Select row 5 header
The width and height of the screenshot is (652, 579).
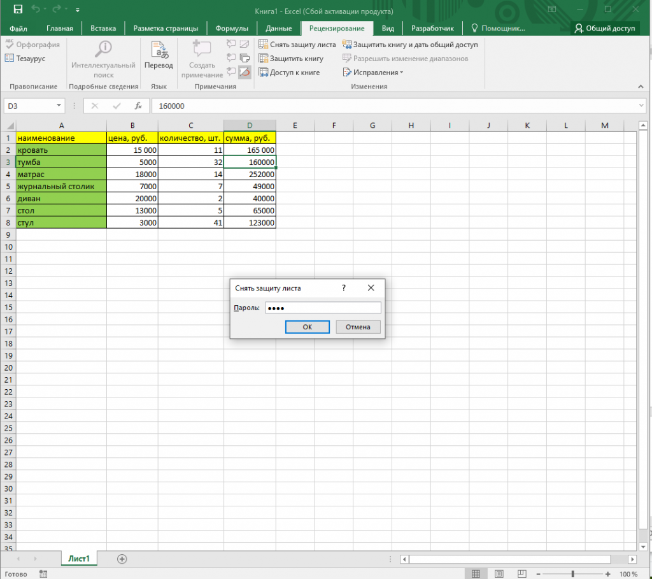click(x=8, y=187)
